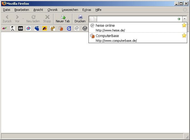Open the Extras menu
Screen dimensions: 190x140
click(x=87, y=10)
